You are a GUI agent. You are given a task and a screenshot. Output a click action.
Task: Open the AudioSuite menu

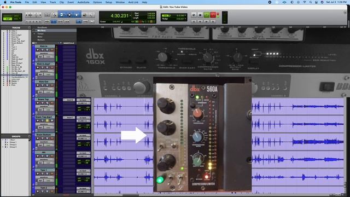83,2
